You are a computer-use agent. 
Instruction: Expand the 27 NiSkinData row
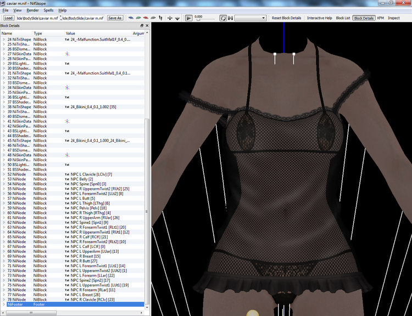click(4, 54)
